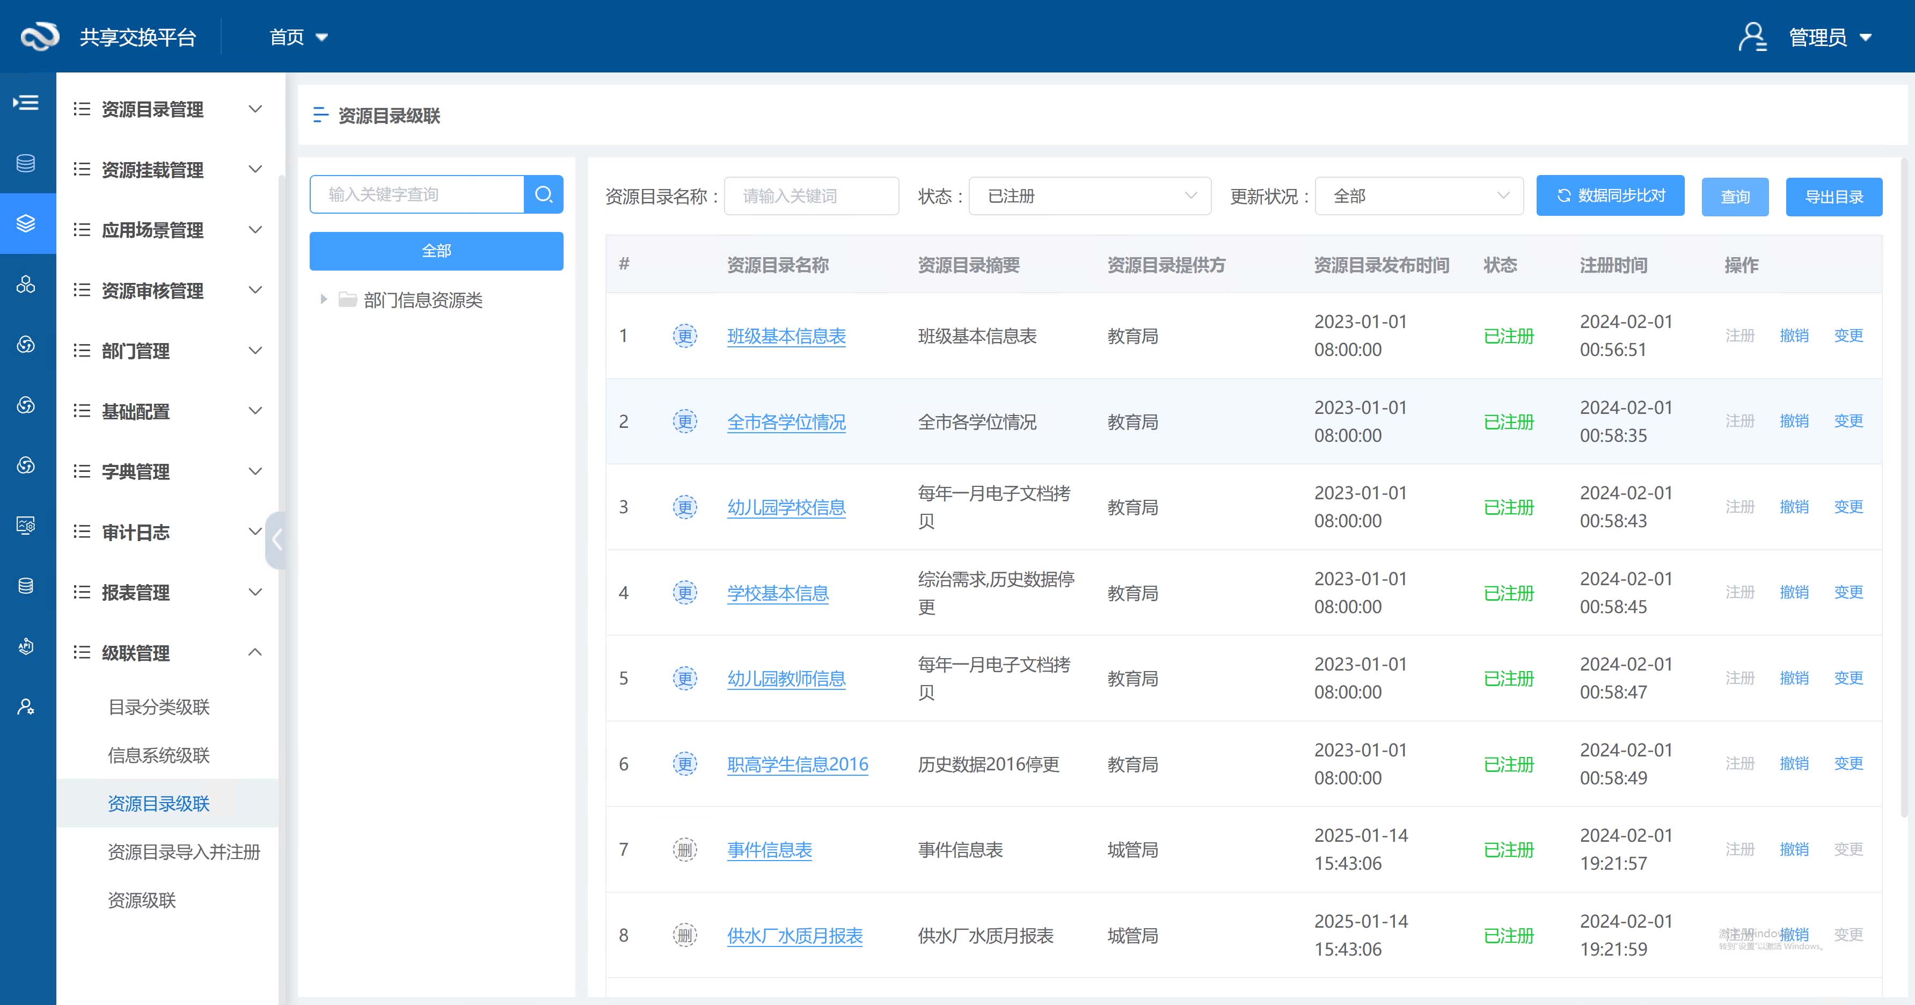Open the 状态 dropdown showing 已注册
Viewport: 1915px width, 1005px height.
pyautogui.click(x=1090, y=196)
